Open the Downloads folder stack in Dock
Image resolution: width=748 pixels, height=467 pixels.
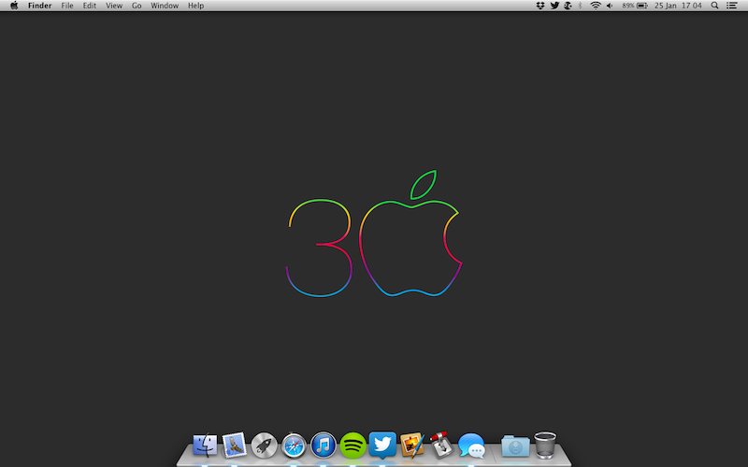coord(515,446)
